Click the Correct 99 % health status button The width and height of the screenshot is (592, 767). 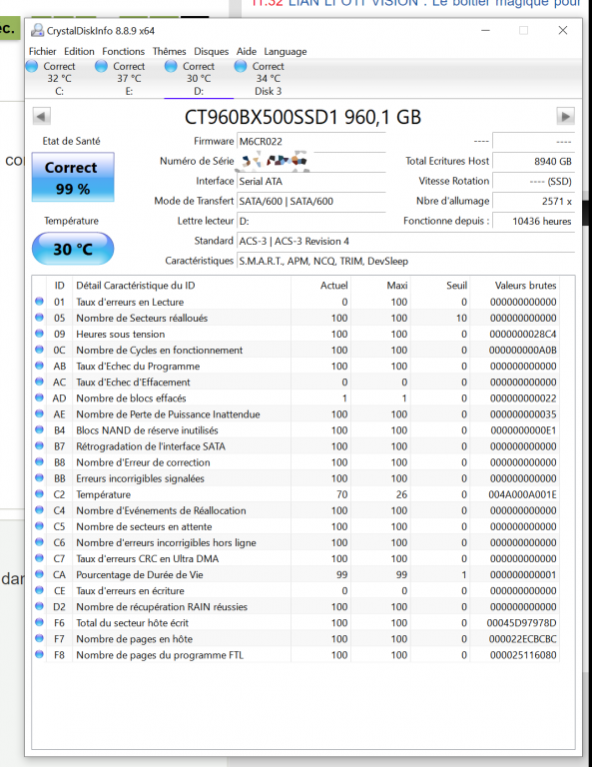(x=73, y=177)
